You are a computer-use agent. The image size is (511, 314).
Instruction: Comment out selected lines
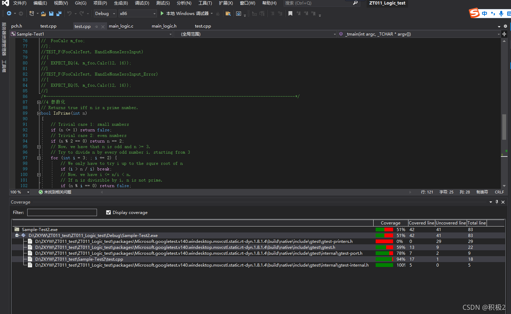tap(272, 13)
